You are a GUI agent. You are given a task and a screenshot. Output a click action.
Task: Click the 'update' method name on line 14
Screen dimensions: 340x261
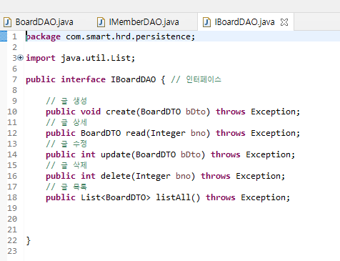point(116,154)
